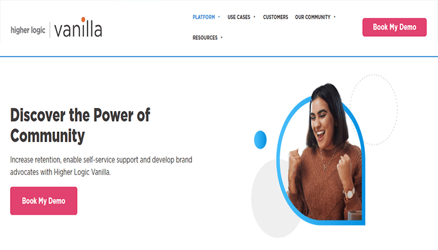Viewport: 438px width, 250px height.
Task: Expand the Our Community dropdown arrow
Action: coord(334,17)
